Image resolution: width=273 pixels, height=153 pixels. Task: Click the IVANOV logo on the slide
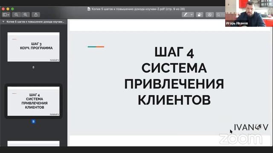point(251,127)
